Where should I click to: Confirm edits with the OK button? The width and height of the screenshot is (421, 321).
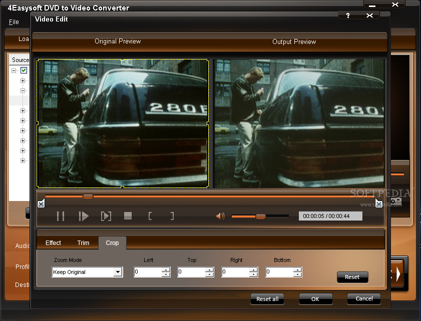click(315, 299)
